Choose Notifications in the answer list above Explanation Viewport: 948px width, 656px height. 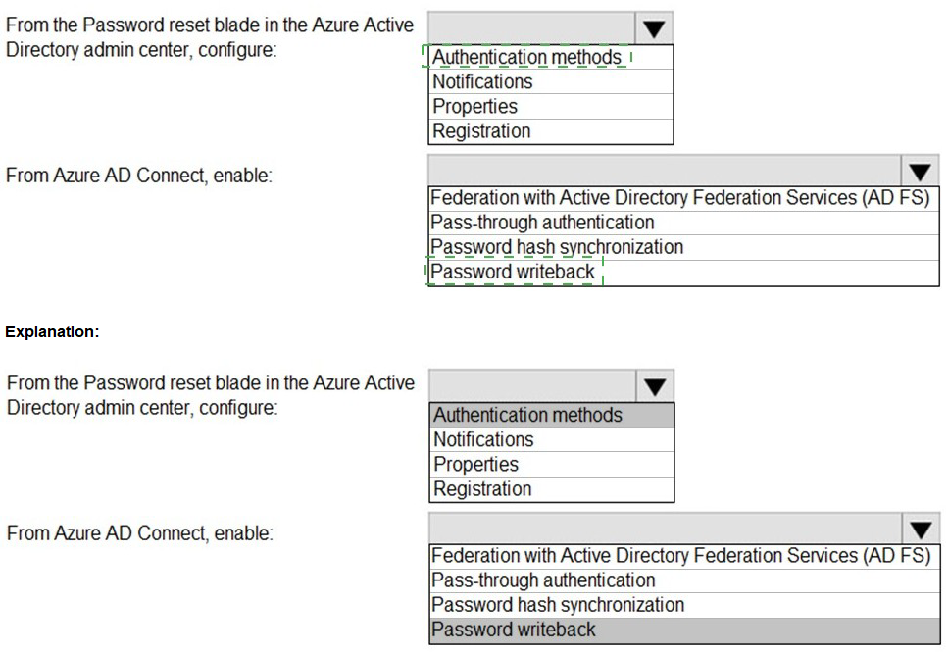click(x=482, y=82)
